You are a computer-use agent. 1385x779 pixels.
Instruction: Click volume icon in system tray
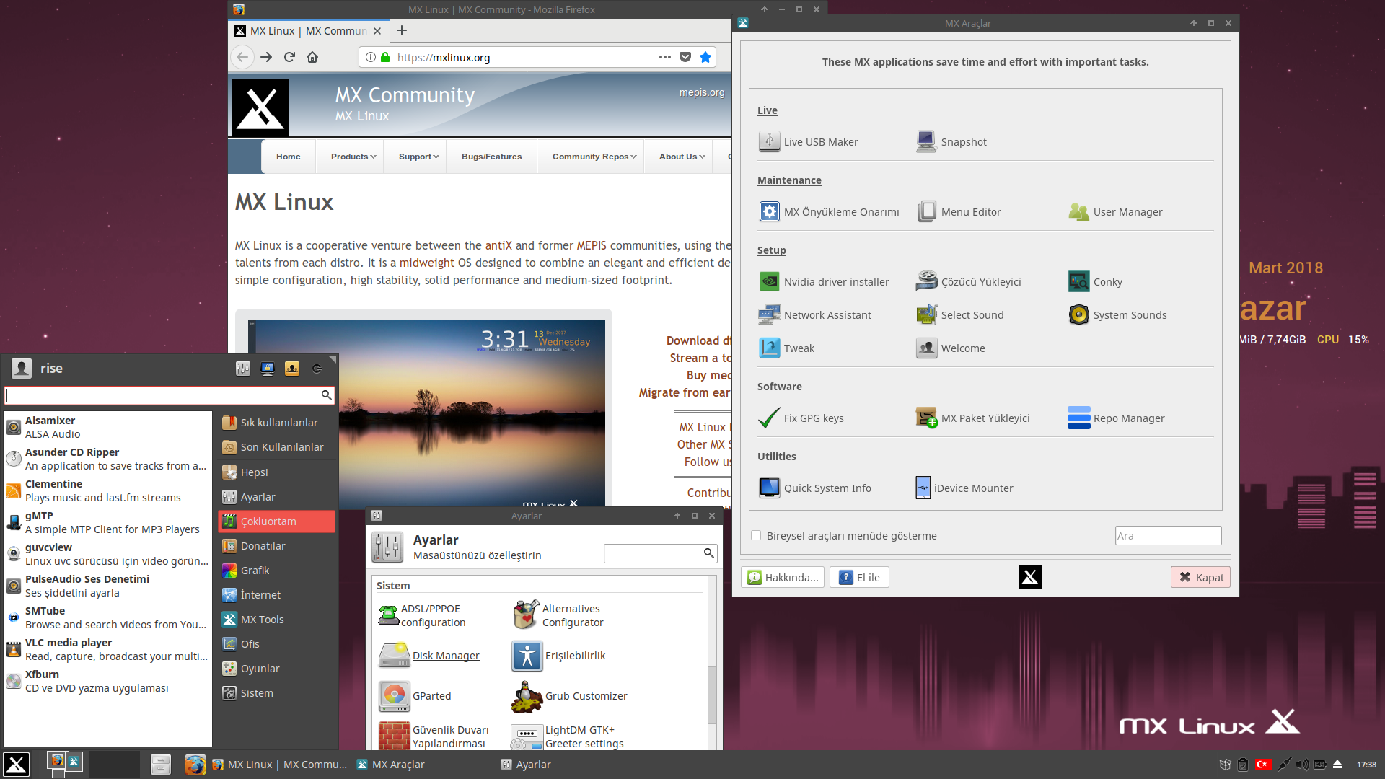pos(1301,765)
